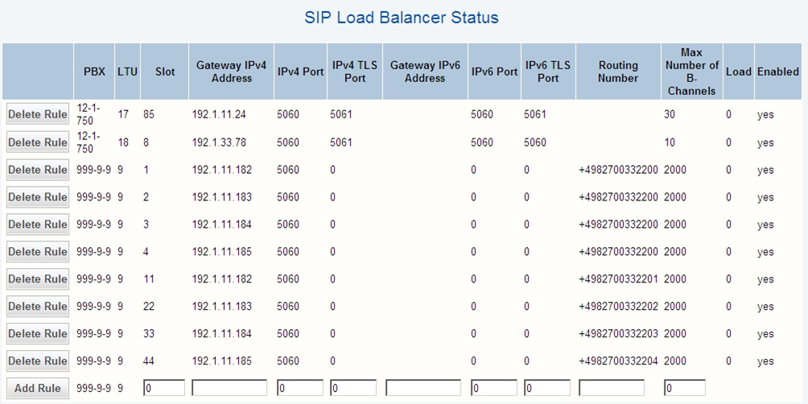Click the Enabled column header
The image size is (808, 404).
777,72
